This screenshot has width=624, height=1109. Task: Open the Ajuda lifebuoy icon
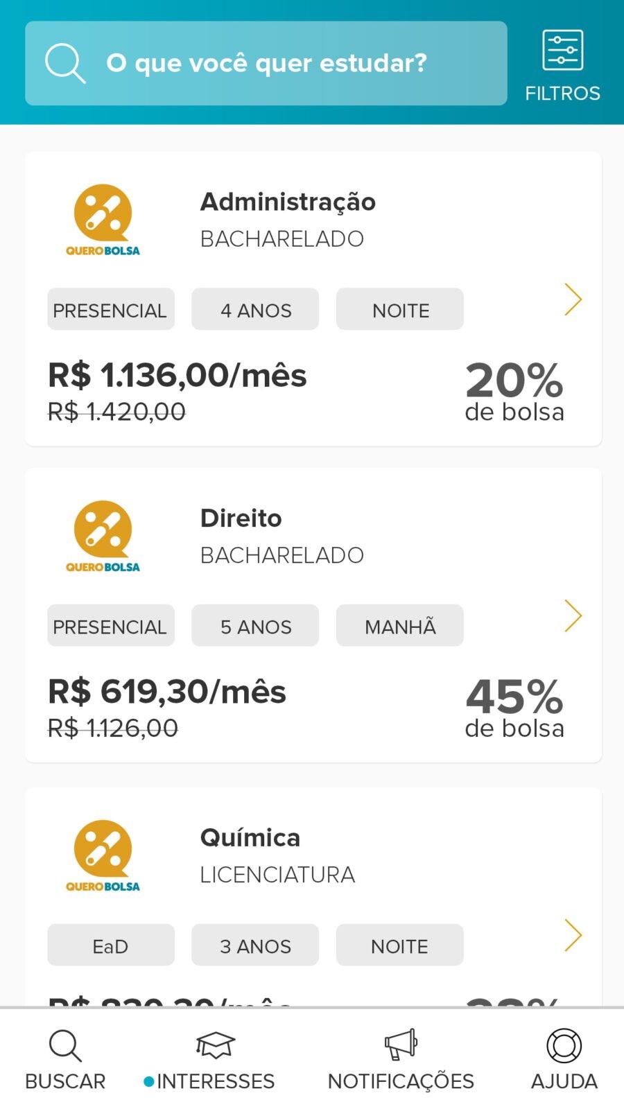564,1046
